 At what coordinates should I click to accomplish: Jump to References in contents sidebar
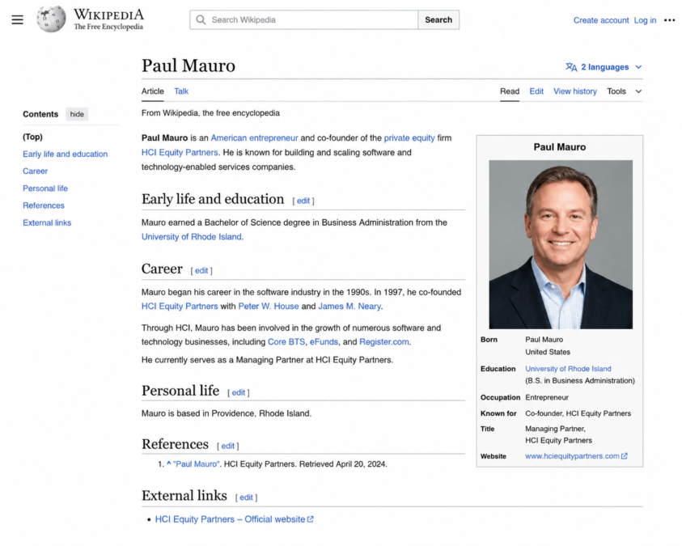click(44, 205)
